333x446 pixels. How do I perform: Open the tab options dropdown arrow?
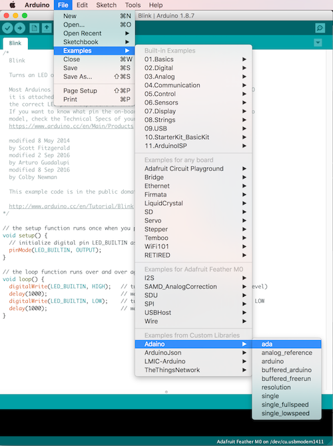point(318,43)
